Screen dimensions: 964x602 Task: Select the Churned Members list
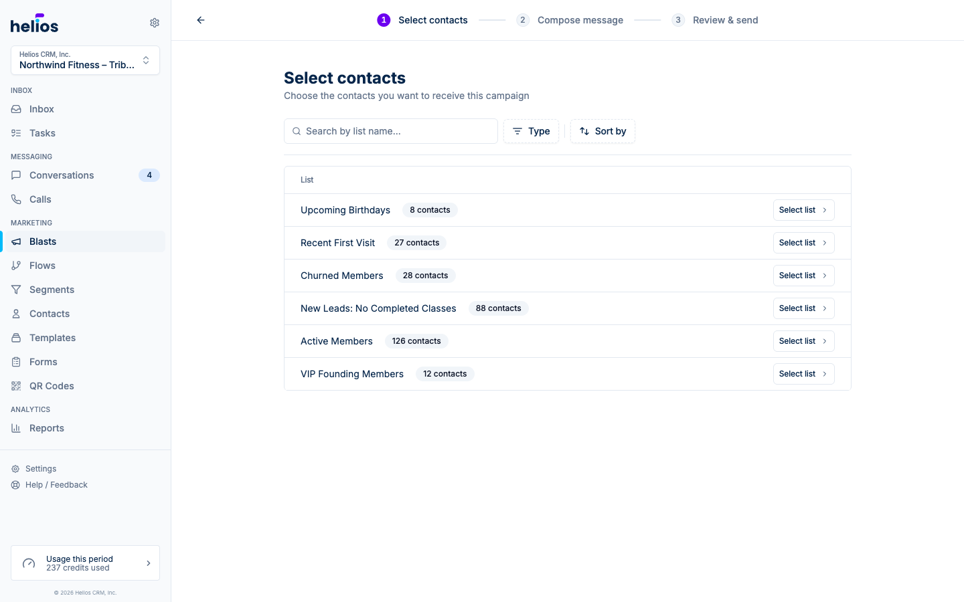coord(803,276)
